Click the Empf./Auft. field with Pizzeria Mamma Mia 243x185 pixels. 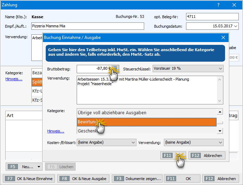pyautogui.click(x=87, y=26)
